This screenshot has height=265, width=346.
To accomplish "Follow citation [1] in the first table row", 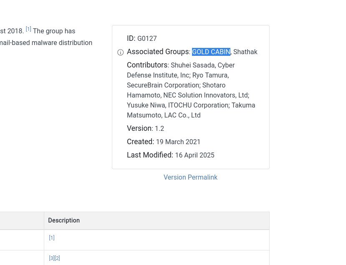I will pos(52,237).
